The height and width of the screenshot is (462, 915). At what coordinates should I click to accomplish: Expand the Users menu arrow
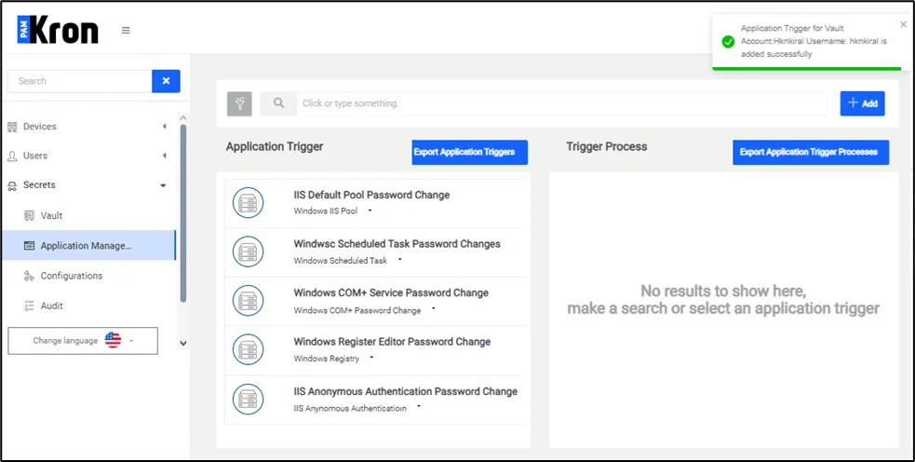pos(164,156)
